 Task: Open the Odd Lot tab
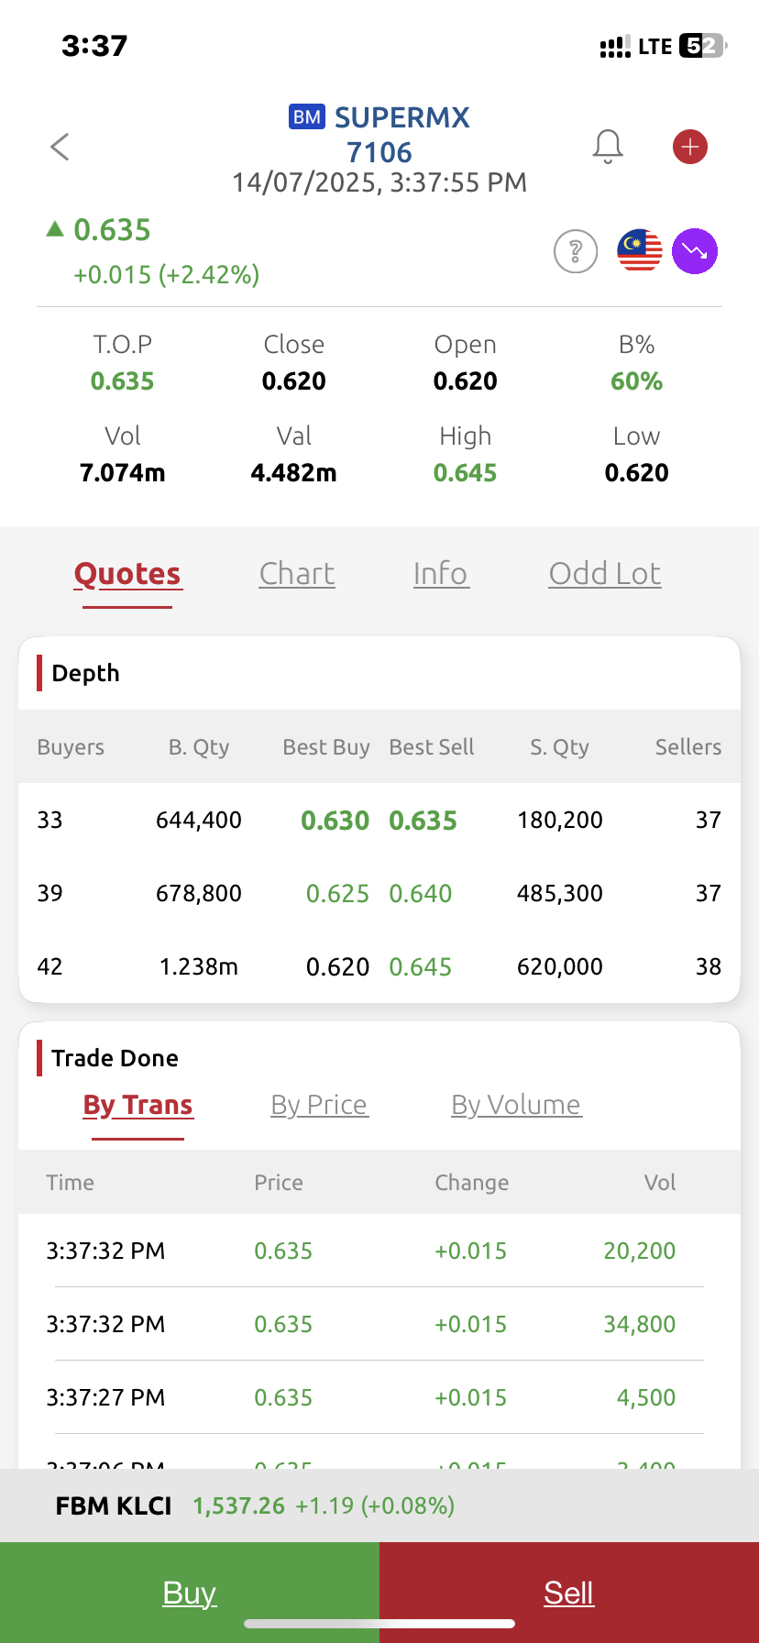pos(605,574)
